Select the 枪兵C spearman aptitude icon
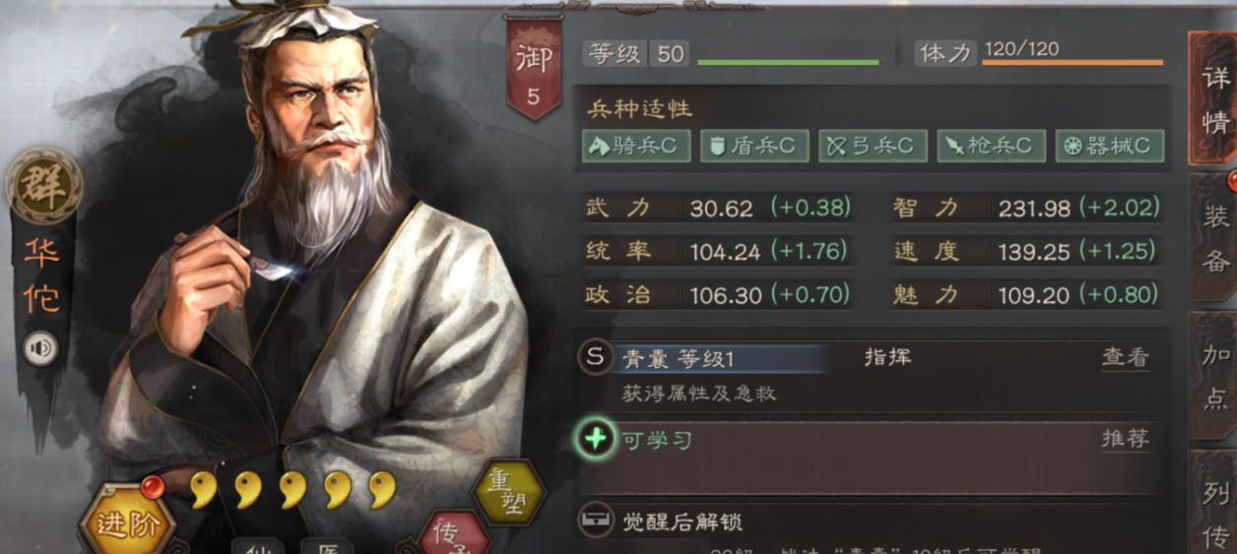The width and height of the screenshot is (1237, 554). click(x=991, y=146)
